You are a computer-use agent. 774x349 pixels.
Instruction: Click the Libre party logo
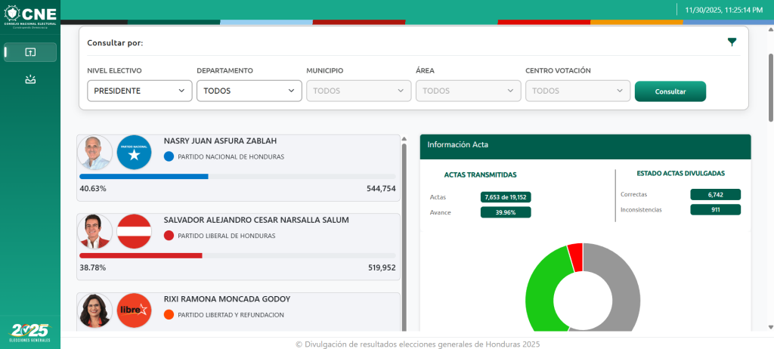pos(135,310)
